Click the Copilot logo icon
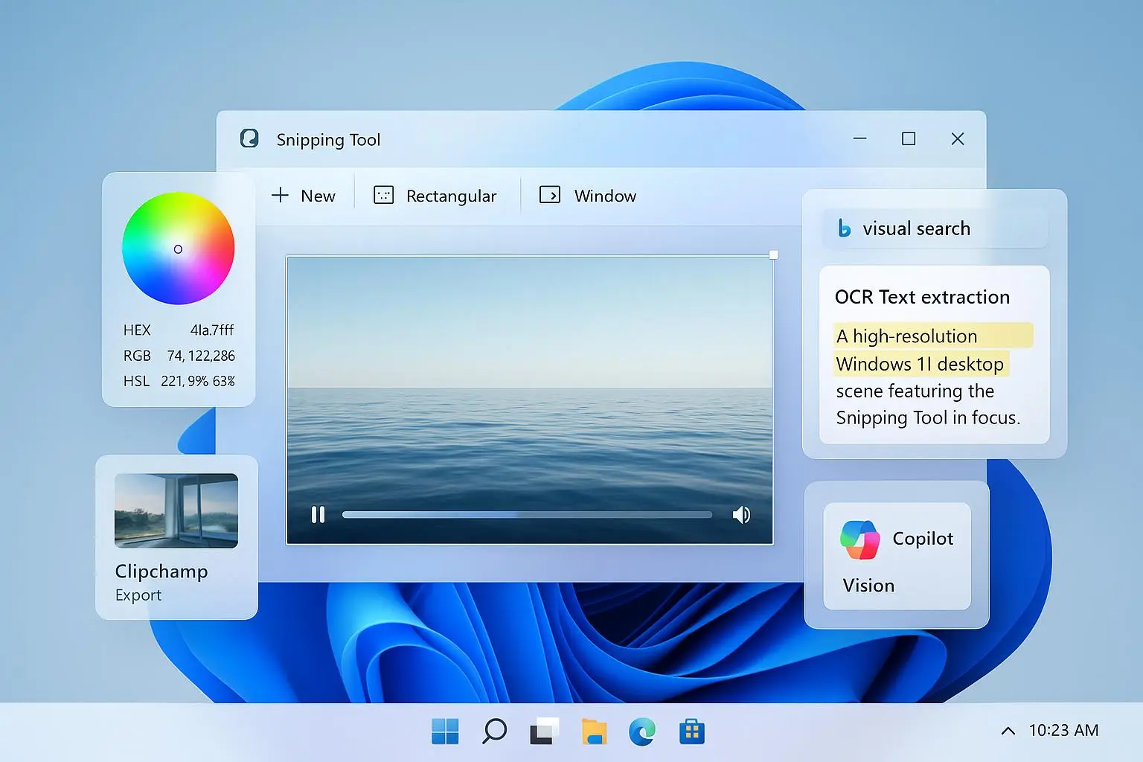The width and height of the screenshot is (1143, 762). pyautogui.click(x=859, y=540)
